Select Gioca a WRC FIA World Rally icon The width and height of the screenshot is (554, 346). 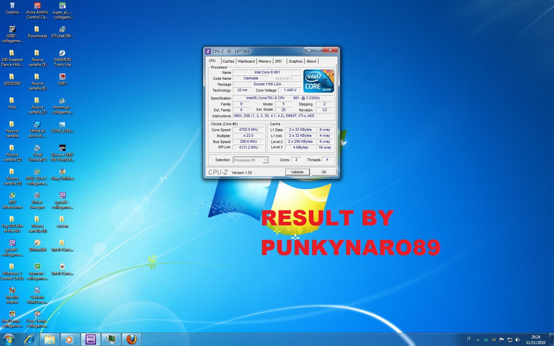pyautogui.click(x=62, y=153)
